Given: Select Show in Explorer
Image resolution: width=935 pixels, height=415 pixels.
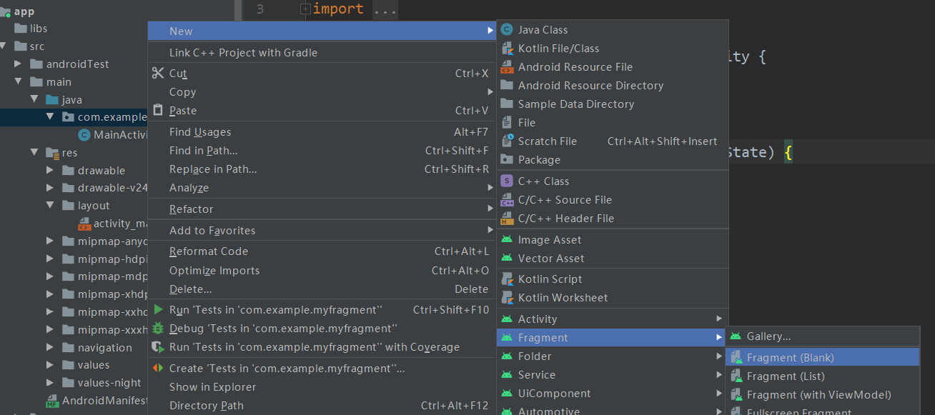Looking at the screenshot, I should tap(322, 387).
